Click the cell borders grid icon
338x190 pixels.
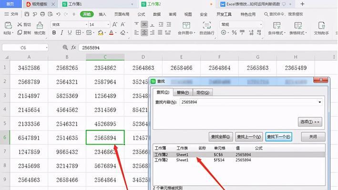(78, 32)
